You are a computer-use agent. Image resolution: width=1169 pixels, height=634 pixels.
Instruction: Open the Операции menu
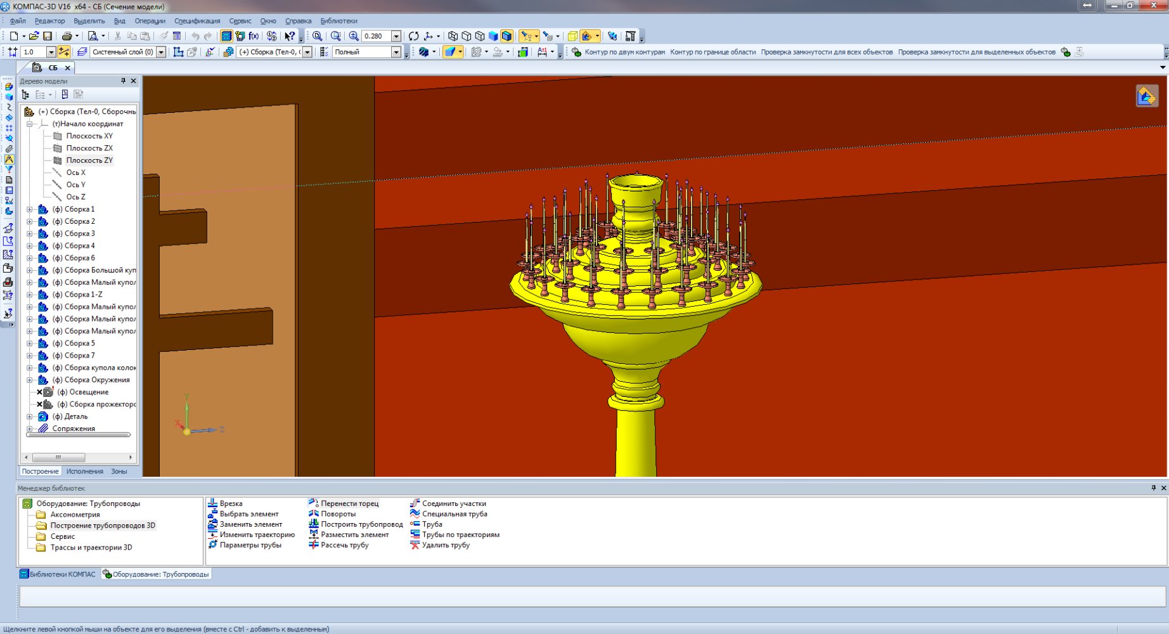150,21
